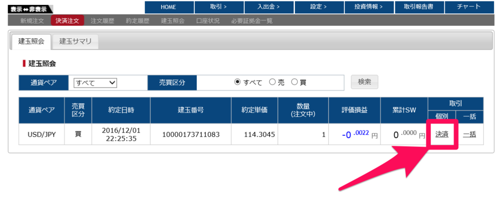Screen dimensions: 499x206
Task: Toggle the 表示⇔非表示 panel switch
Action: coord(31,9)
